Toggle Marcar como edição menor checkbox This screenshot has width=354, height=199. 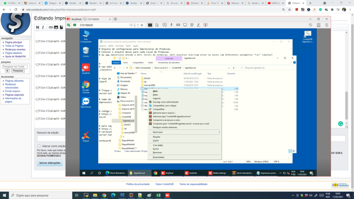(39, 146)
